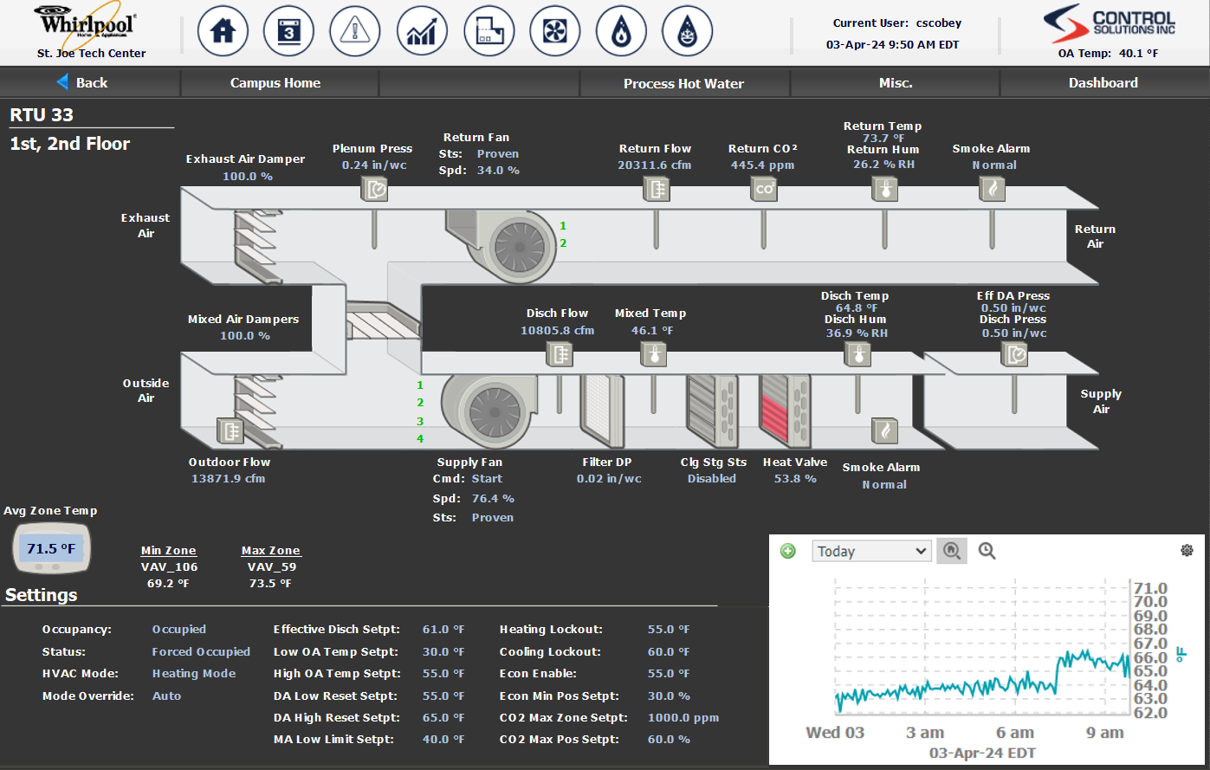Toggle the chart zoom-reset magnifier button
Image resolution: width=1210 pixels, height=770 pixels.
coord(953,551)
